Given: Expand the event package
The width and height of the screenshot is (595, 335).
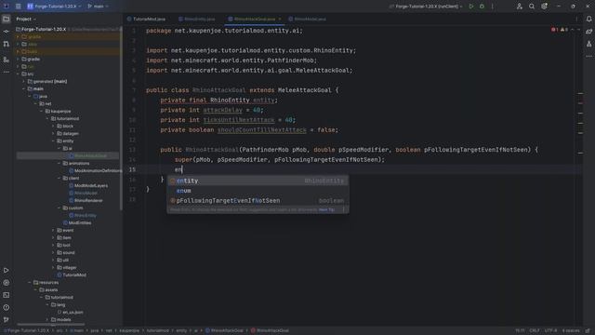Looking at the screenshot, I should 54,230.
